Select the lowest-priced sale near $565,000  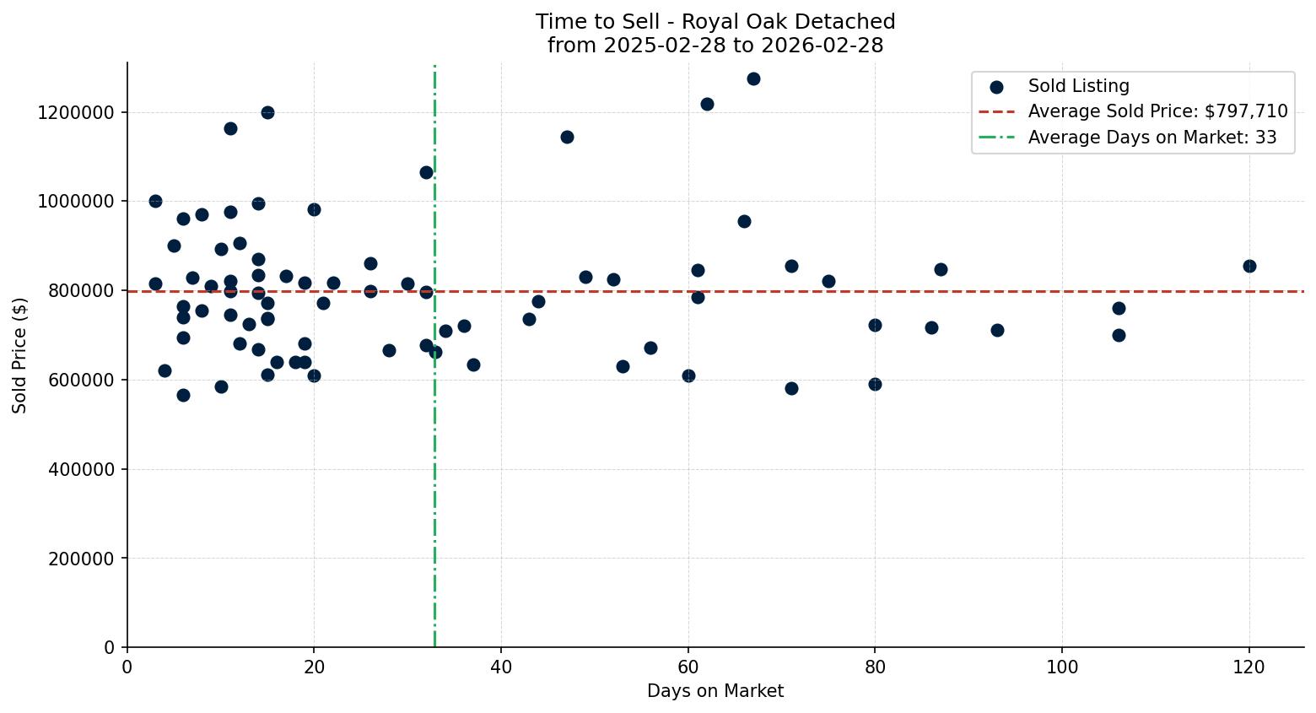[184, 394]
